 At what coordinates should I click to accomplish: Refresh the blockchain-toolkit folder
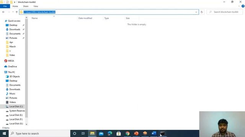(x=202, y=12)
